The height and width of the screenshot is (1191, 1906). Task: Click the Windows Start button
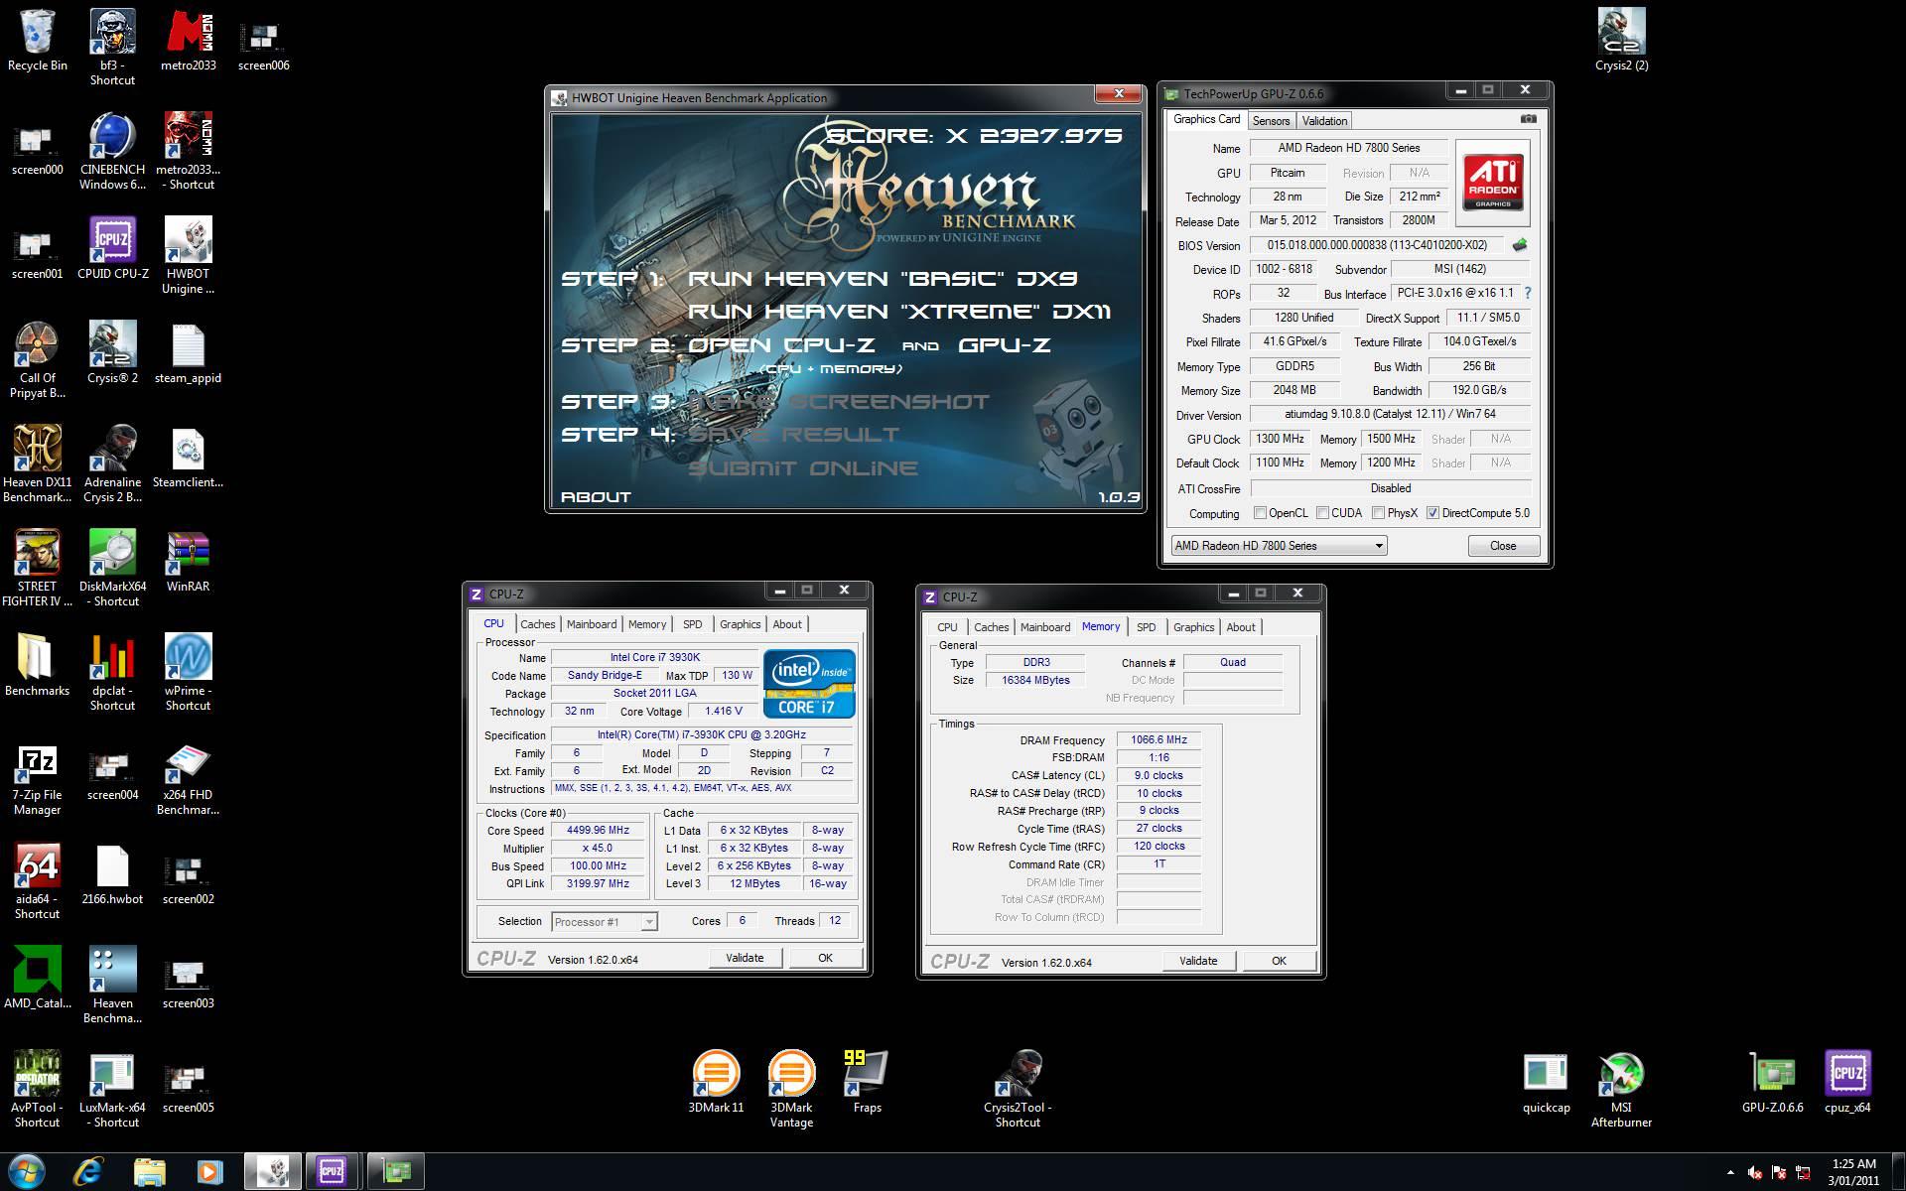point(26,1171)
